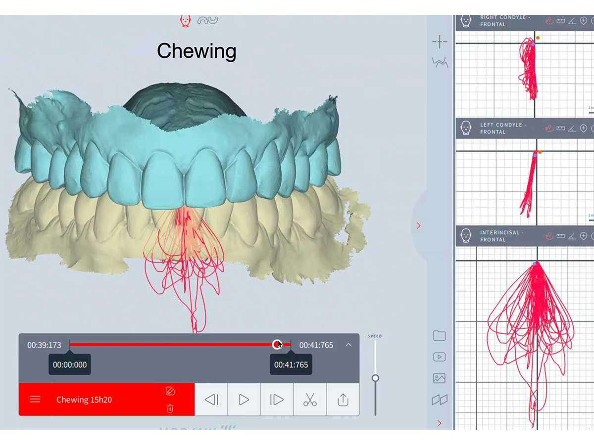594x445 pixels.
Task: Step back to previous frame
Action: 211,400
